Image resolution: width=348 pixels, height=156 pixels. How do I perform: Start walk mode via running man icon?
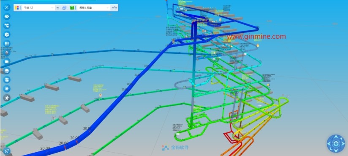tap(7, 98)
